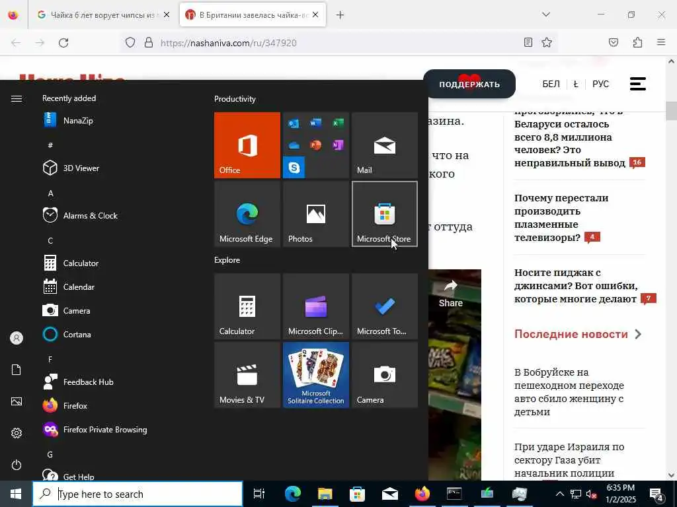Open article about плазменные телевизоры
This screenshot has width=677, height=507.
point(561,218)
